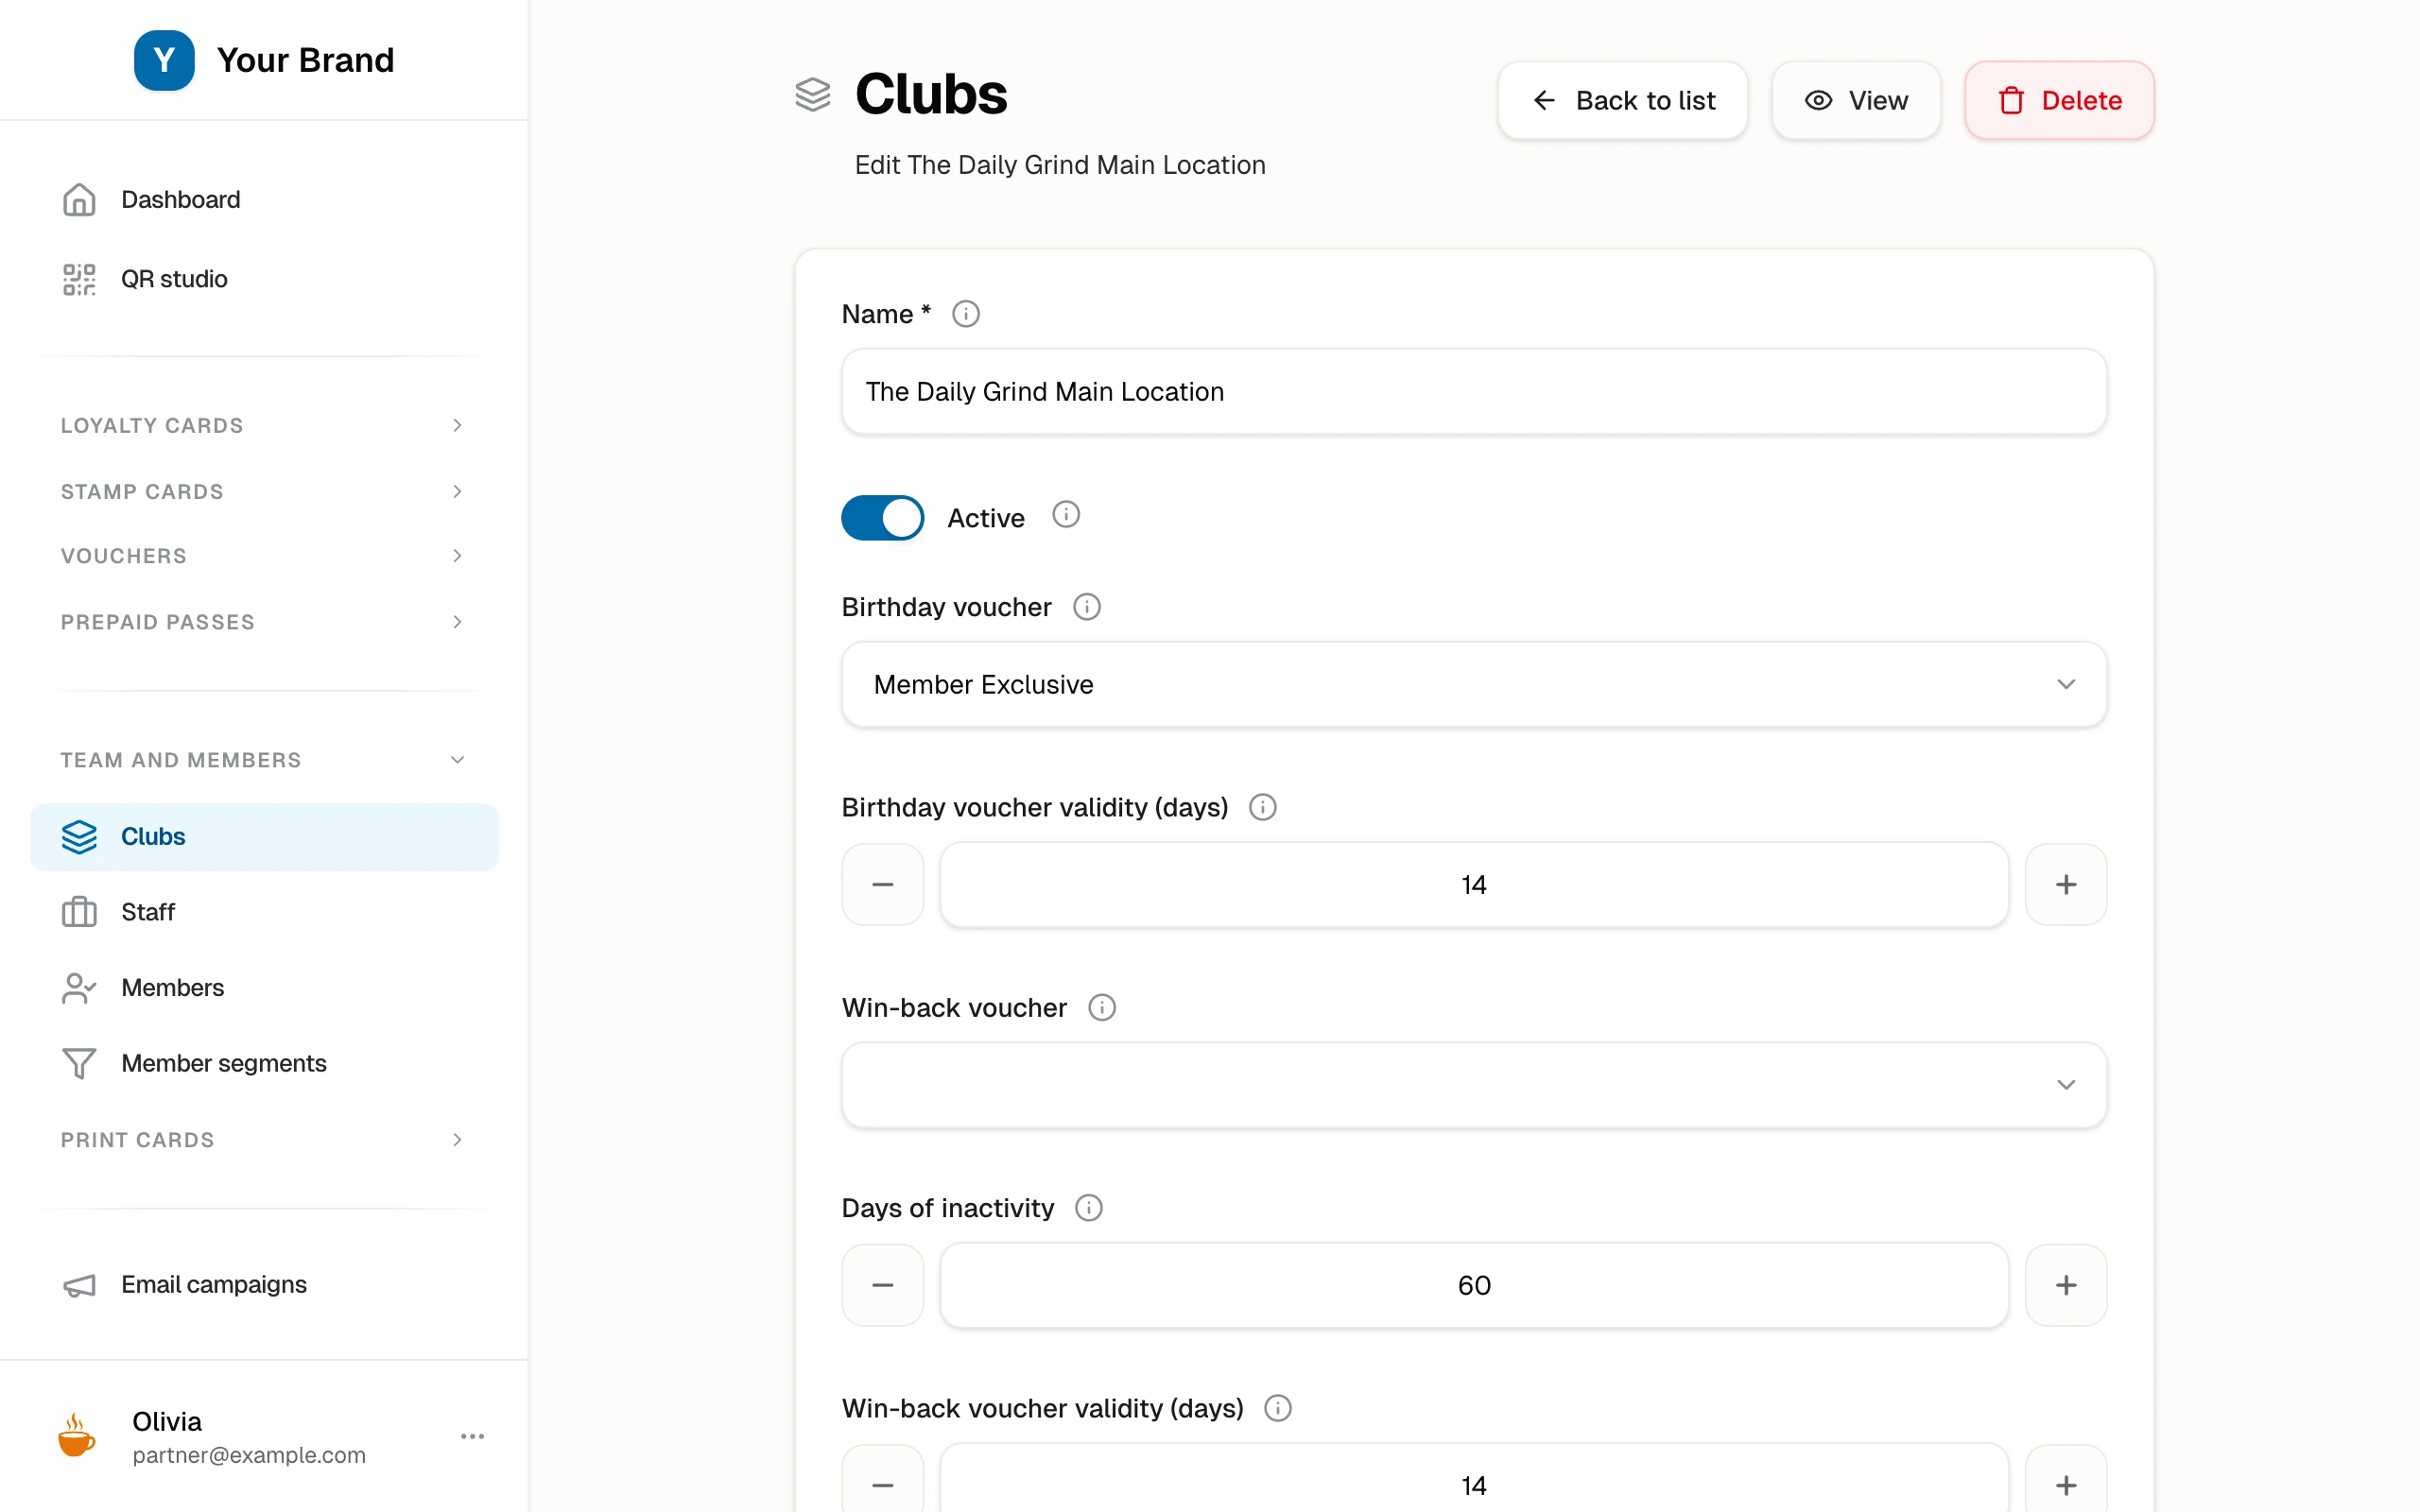Open the Dashboard home icon

[x=79, y=199]
